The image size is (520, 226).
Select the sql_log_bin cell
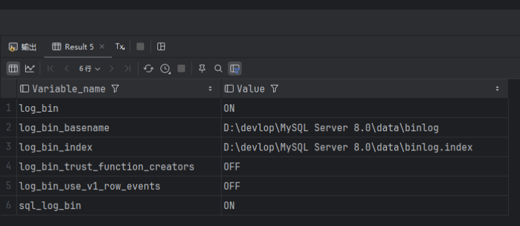(x=119, y=205)
